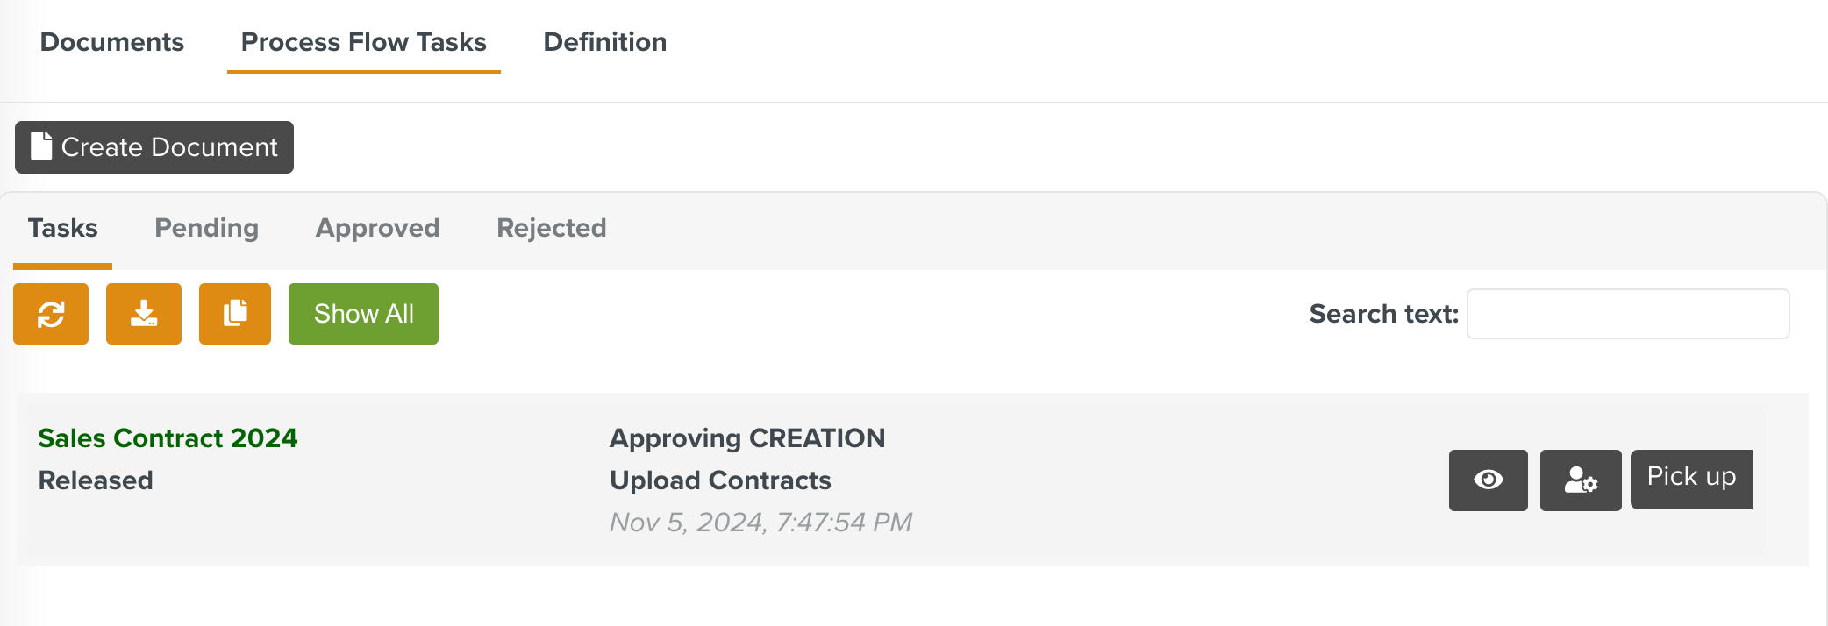Click the document icon inside Create Document
Image resolution: width=1828 pixels, height=626 pixels.
40,146
